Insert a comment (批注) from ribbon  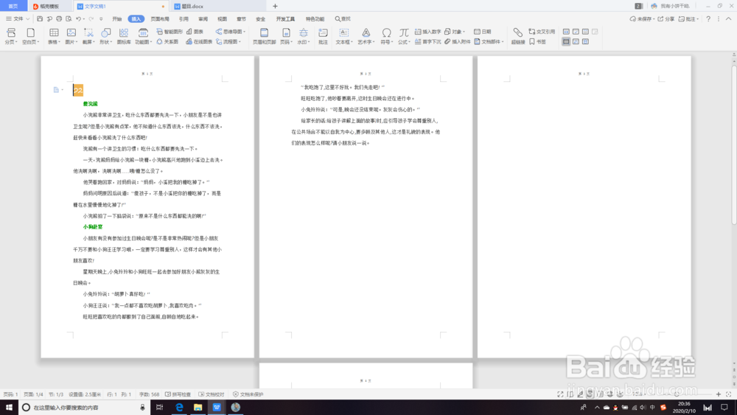pos(323,35)
